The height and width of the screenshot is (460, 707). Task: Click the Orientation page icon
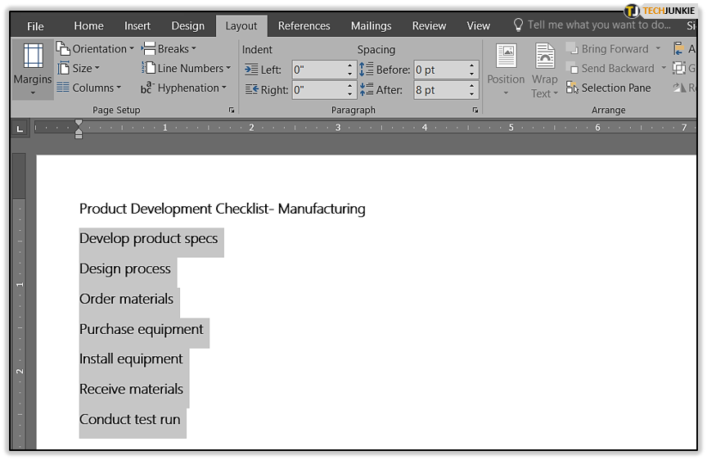(63, 47)
